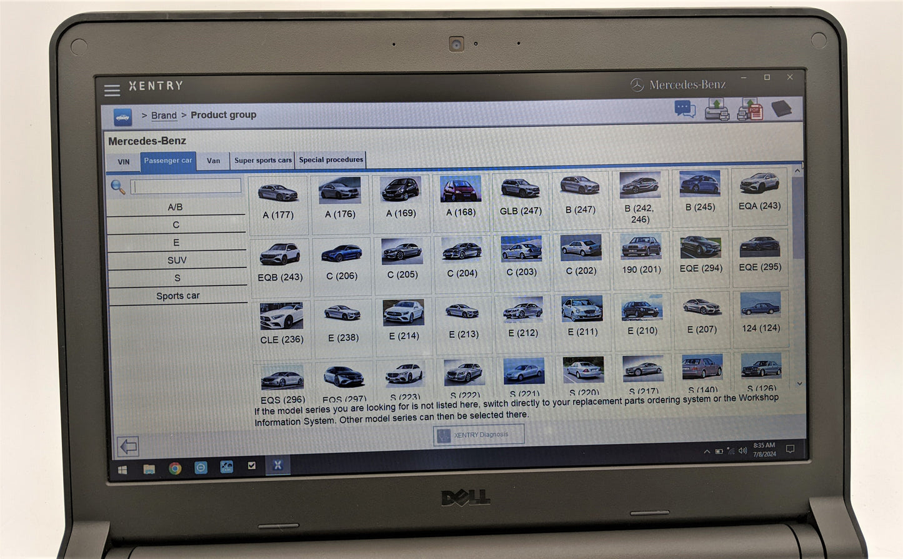Click the model series search field
903x559 pixels.
point(186,186)
